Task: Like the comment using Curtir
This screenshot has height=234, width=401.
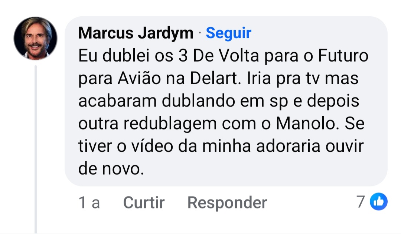Action: tap(144, 202)
